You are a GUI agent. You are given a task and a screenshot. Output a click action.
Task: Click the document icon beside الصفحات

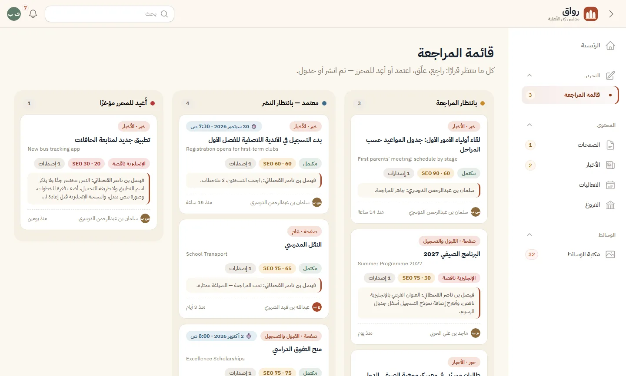coord(610,145)
